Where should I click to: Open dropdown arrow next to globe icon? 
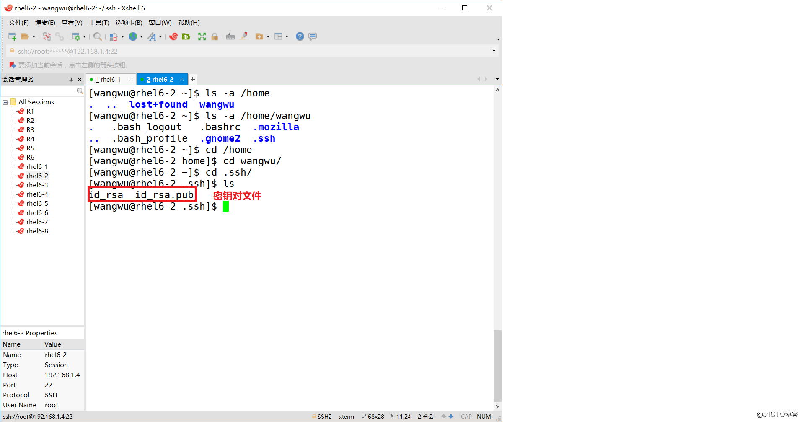[x=141, y=36]
